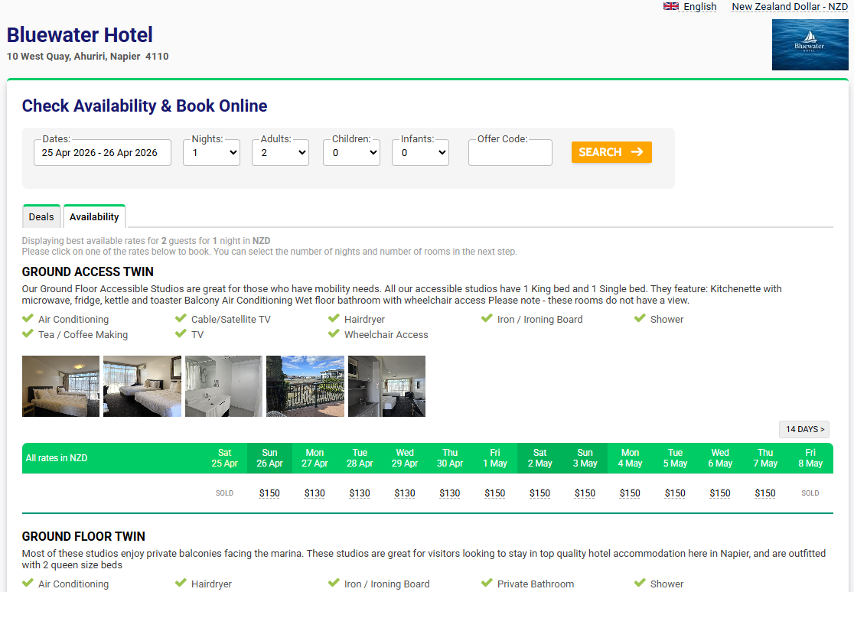Click the Wheelchair Access checkmark icon

coord(334,333)
